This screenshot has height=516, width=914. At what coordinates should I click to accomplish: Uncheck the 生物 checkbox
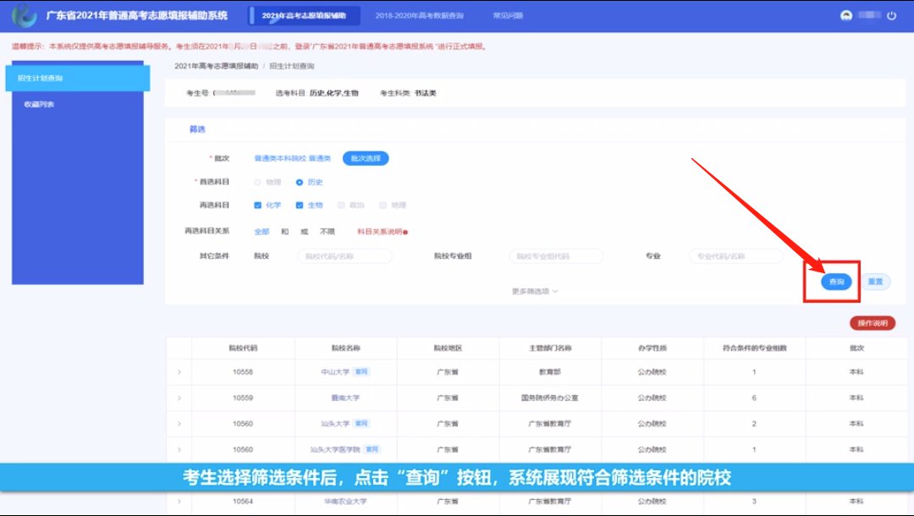click(x=300, y=205)
